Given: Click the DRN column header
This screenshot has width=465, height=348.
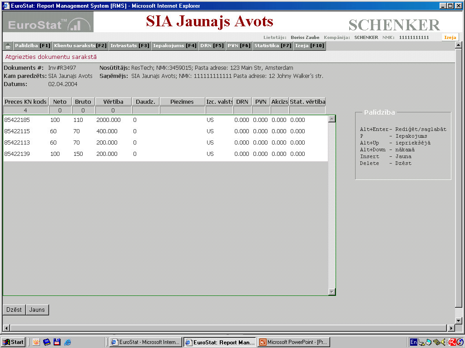Looking at the screenshot, I should click(242, 102).
